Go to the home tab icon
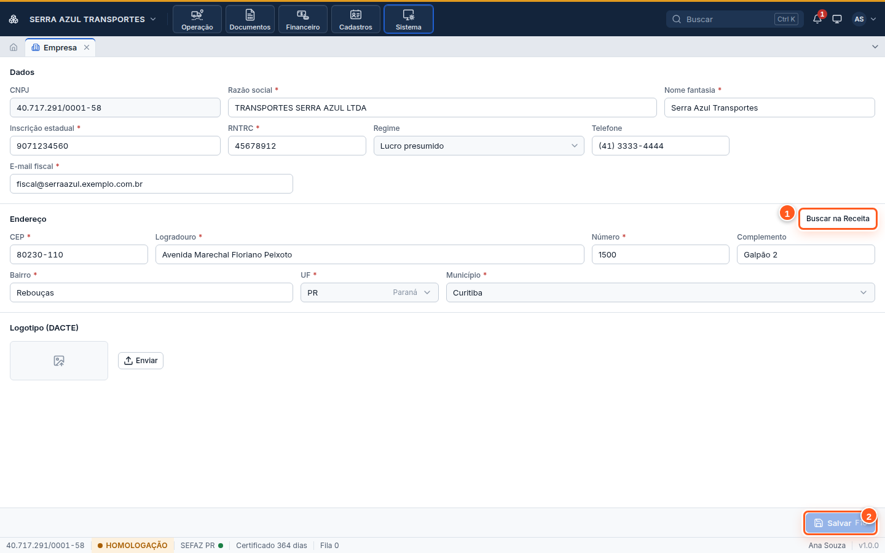 click(x=14, y=47)
